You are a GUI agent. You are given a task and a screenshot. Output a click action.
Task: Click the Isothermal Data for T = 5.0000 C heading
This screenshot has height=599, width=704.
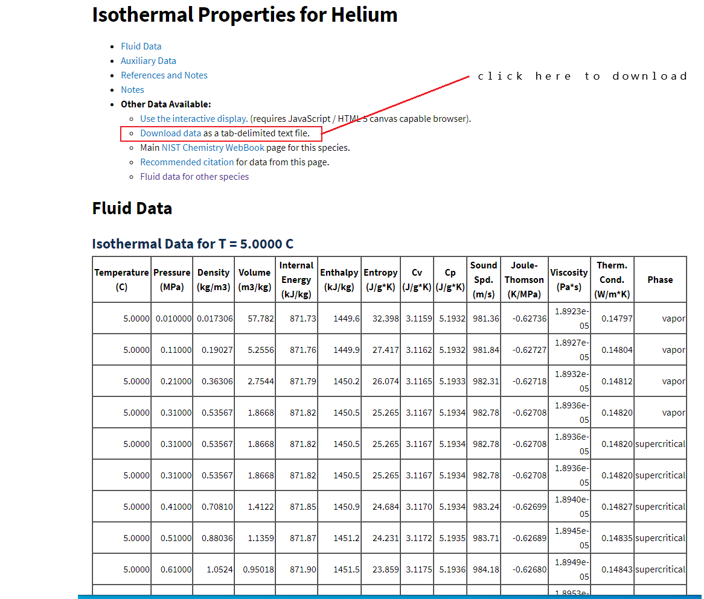click(x=193, y=244)
